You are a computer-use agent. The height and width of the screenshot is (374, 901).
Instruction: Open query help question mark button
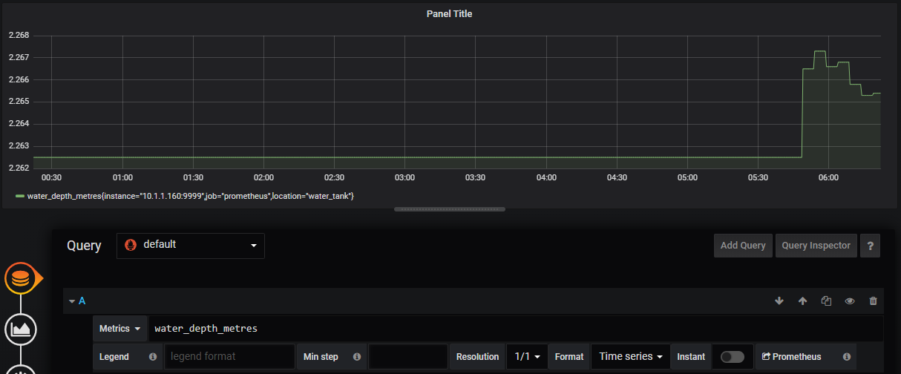pos(870,246)
